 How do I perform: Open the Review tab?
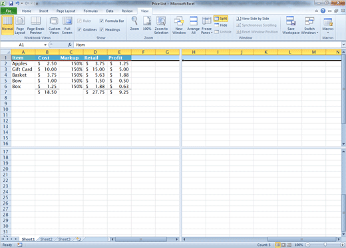pyautogui.click(x=127, y=11)
